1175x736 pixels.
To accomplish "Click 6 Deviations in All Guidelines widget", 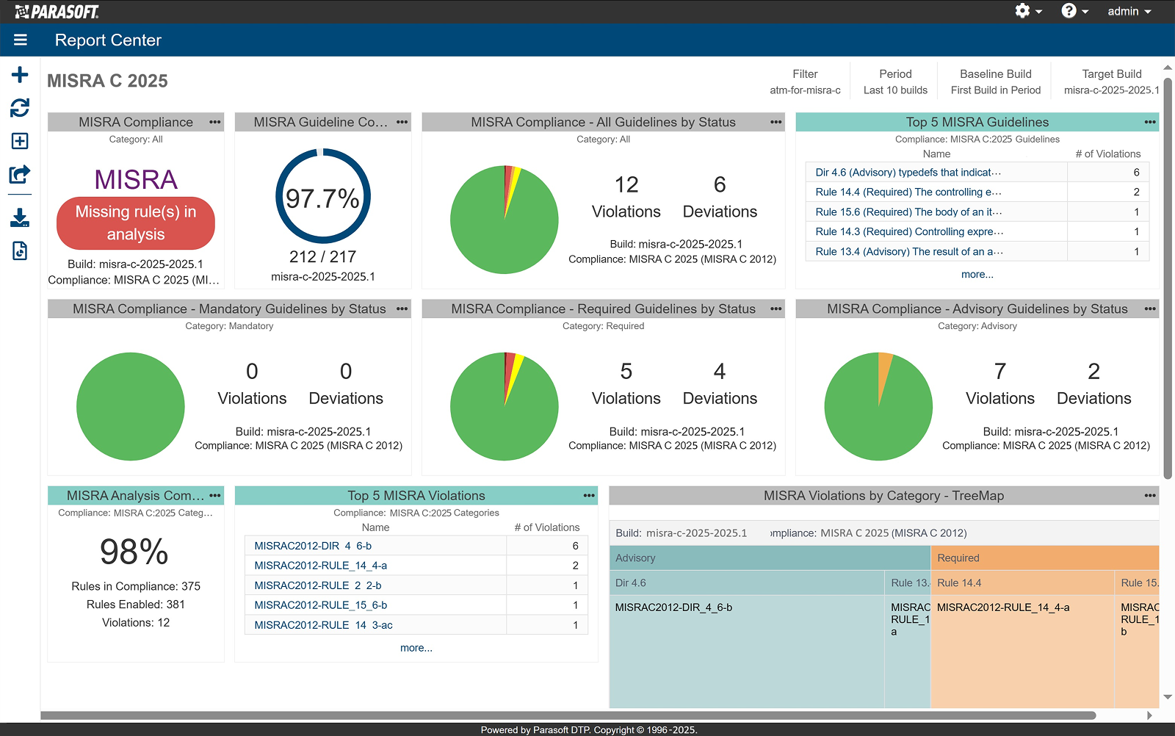I will coord(720,197).
